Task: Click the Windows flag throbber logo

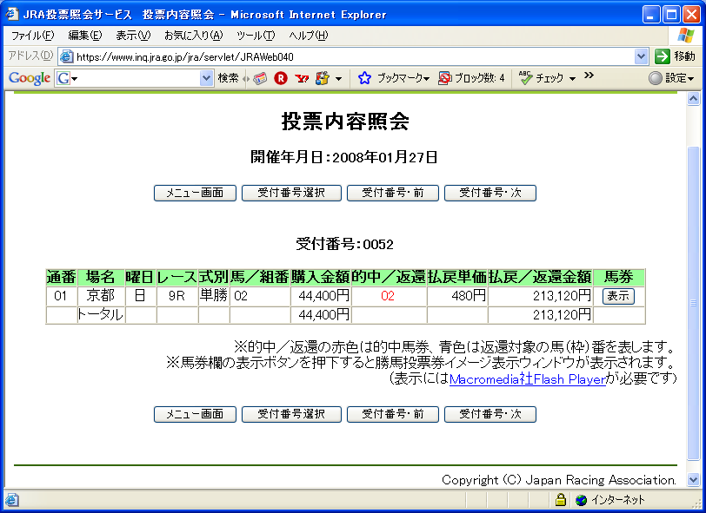Action: pyautogui.click(x=686, y=35)
